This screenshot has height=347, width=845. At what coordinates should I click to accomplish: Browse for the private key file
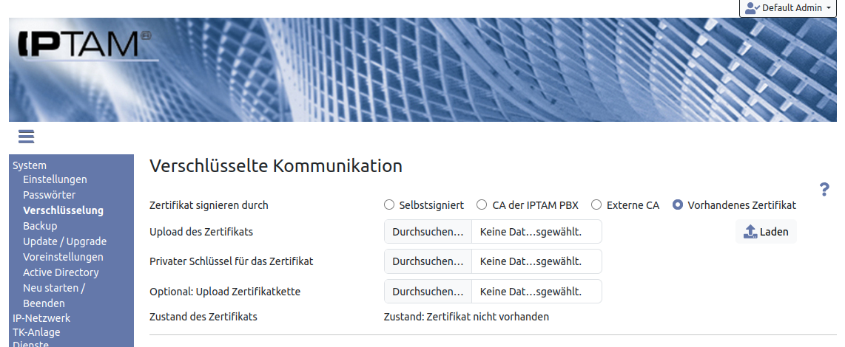428,261
